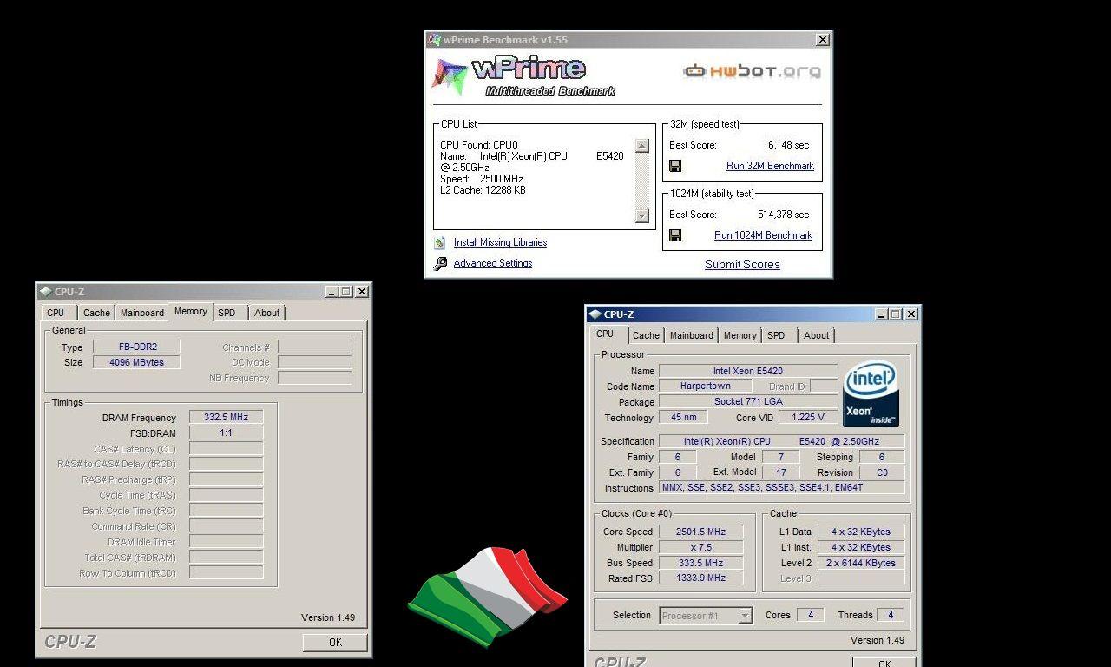Click the Rated FSB 1333.9 MHz value
This screenshot has height=667, width=1111.
pos(701,578)
